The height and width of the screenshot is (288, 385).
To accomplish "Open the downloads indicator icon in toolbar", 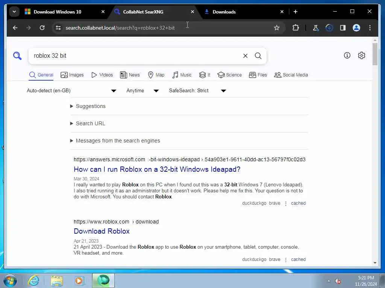I will click(x=329, y=28).
